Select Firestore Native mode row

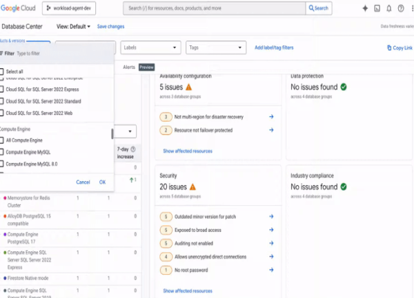coord(70,278)
